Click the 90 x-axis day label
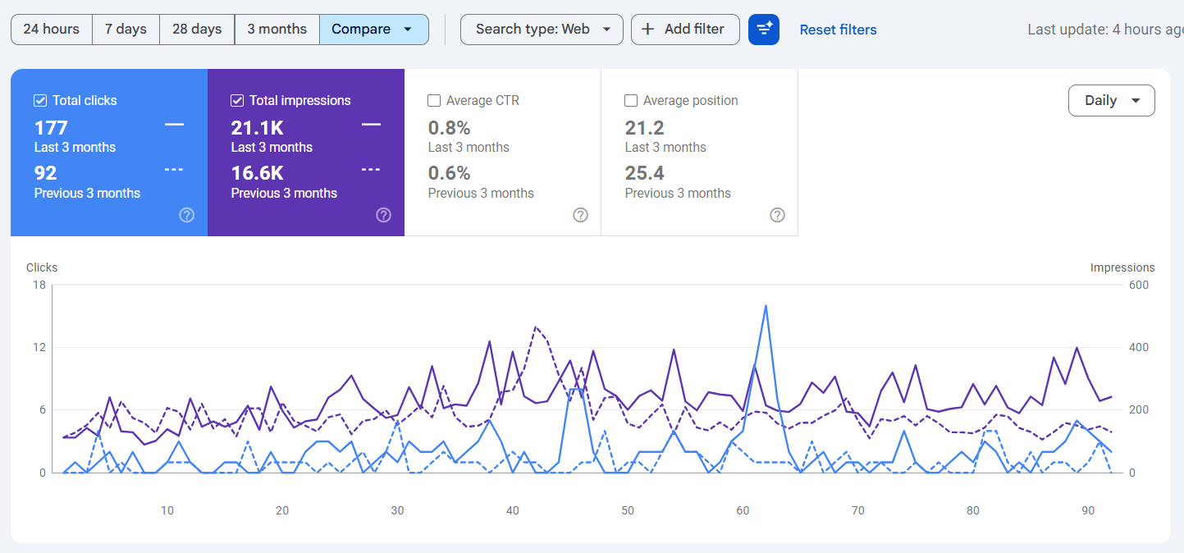The image size is (1184, 553). 1088,510
